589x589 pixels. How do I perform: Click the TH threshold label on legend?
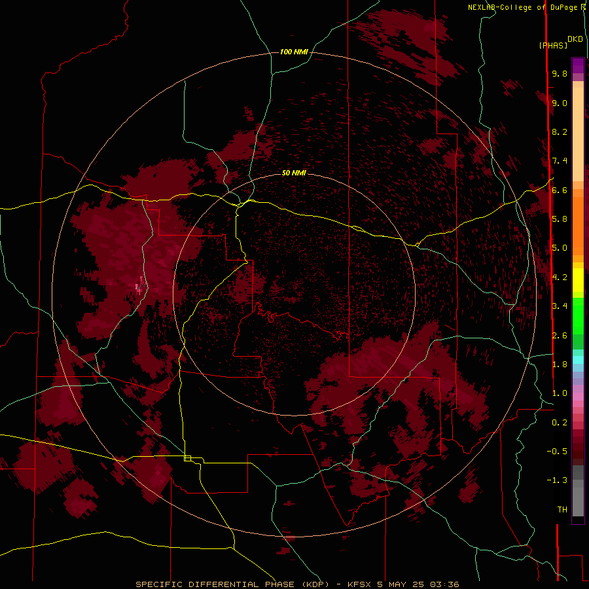tap(562, 510)
